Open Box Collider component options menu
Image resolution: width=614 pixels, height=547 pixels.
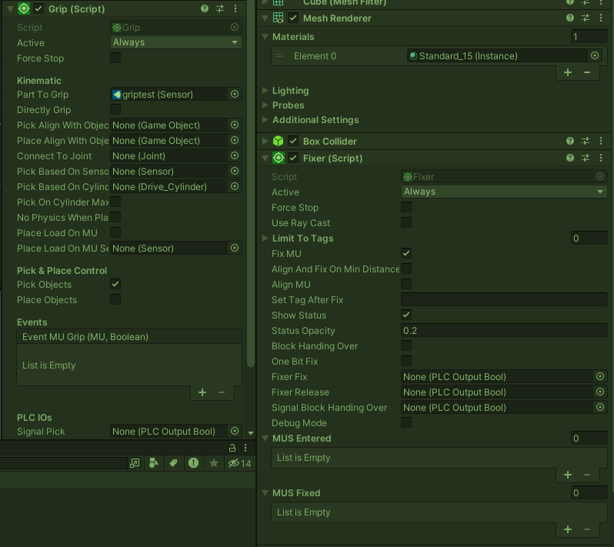coord(601,141)
